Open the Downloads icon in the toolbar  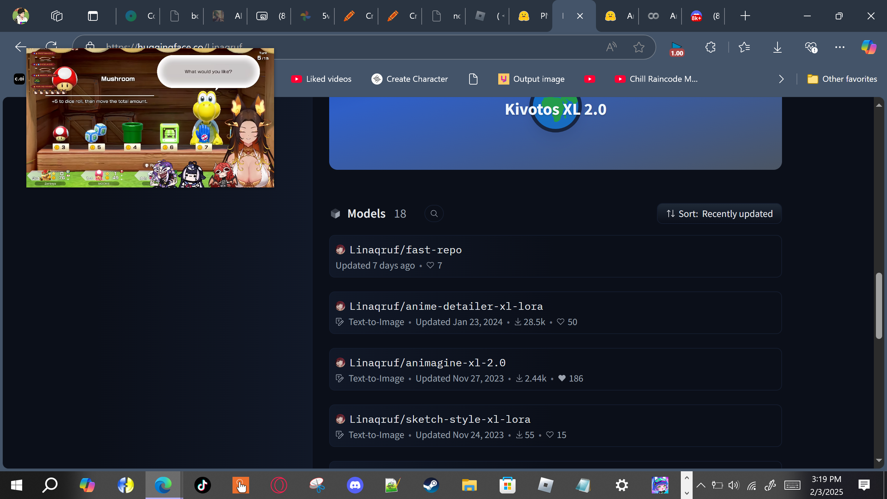[x=778, y=47]
